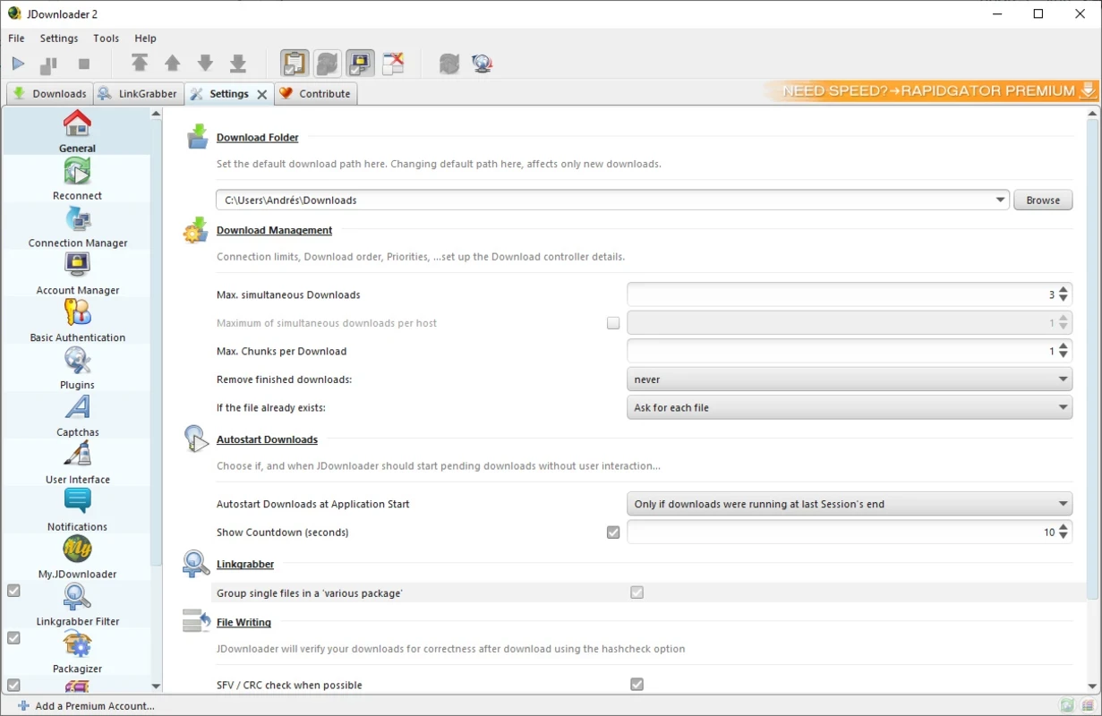Toggle silent mode icon with red X
This screenshot has width=1102, height=716.
tap(393, 64)
